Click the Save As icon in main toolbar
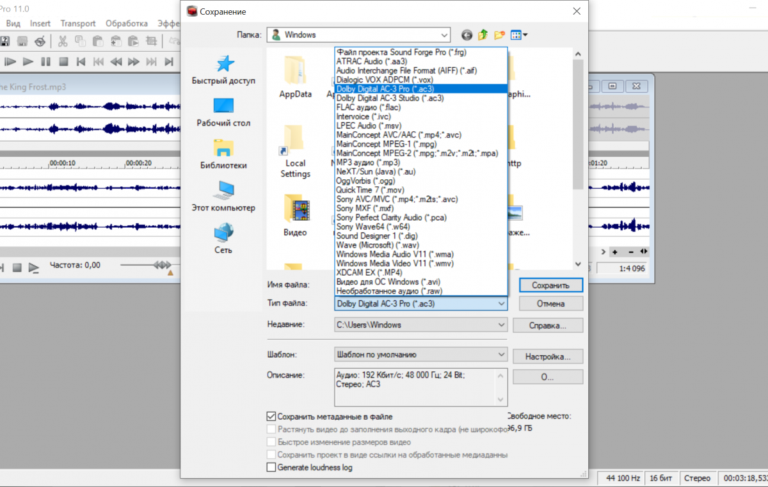Screen dimensions: 768x487 pos(4,41)
